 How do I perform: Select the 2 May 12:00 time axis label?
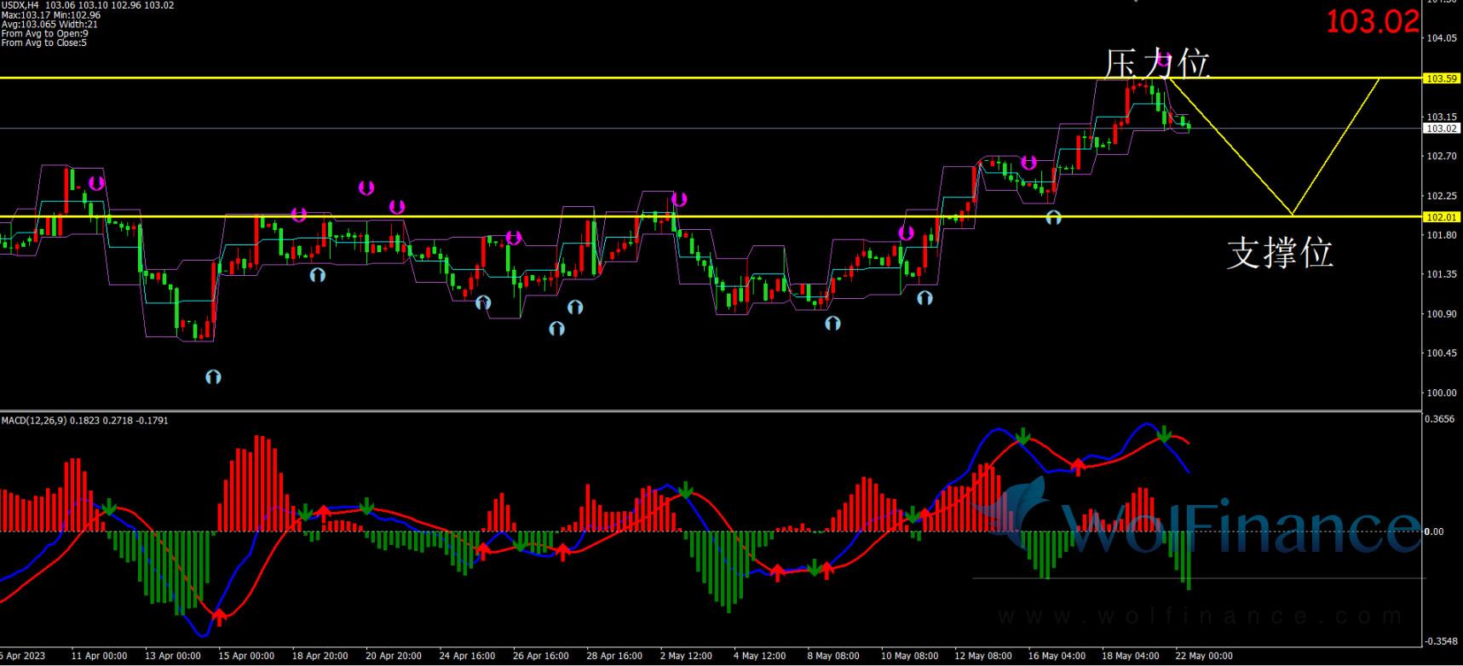[x=686, y=656]
